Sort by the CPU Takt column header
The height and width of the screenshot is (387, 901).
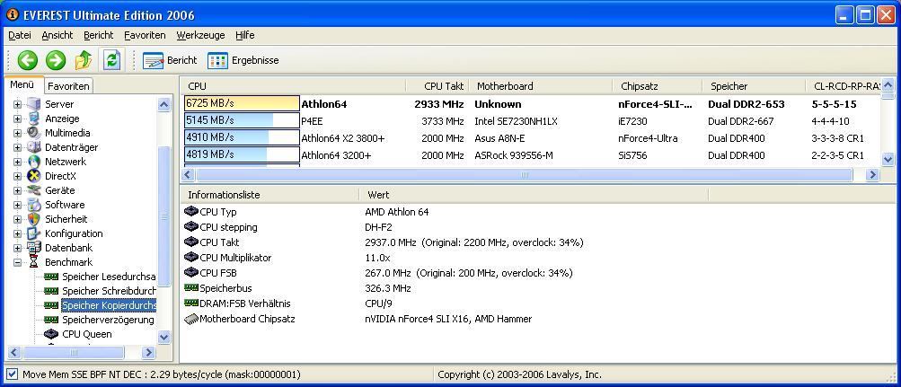437,86
